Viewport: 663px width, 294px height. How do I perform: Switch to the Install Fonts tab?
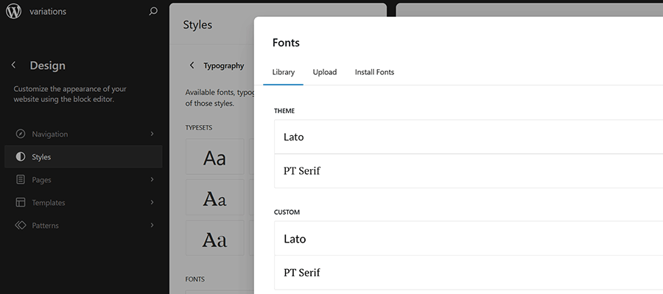pos(374,72)
